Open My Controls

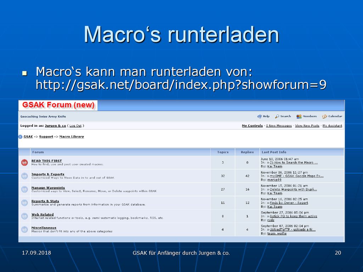252,126
